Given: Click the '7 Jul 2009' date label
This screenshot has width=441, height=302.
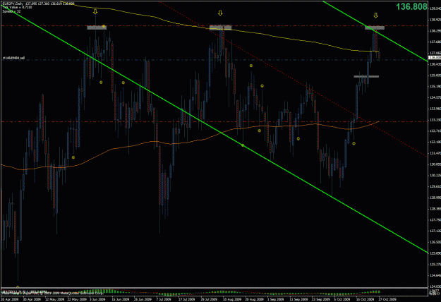Looking at the screenshot, I should pos(164,299).
